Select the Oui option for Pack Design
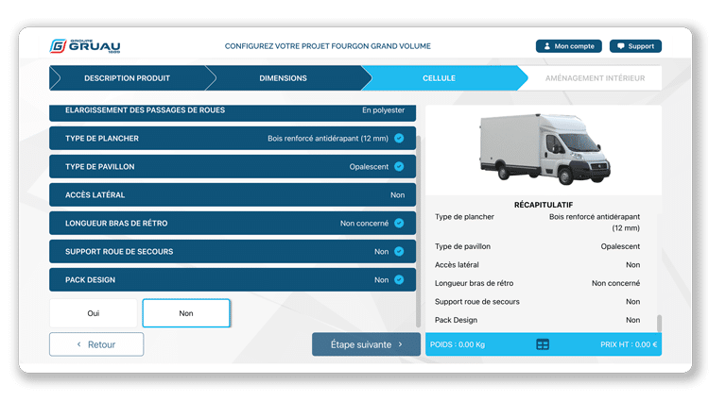 [x=93, y=313]
